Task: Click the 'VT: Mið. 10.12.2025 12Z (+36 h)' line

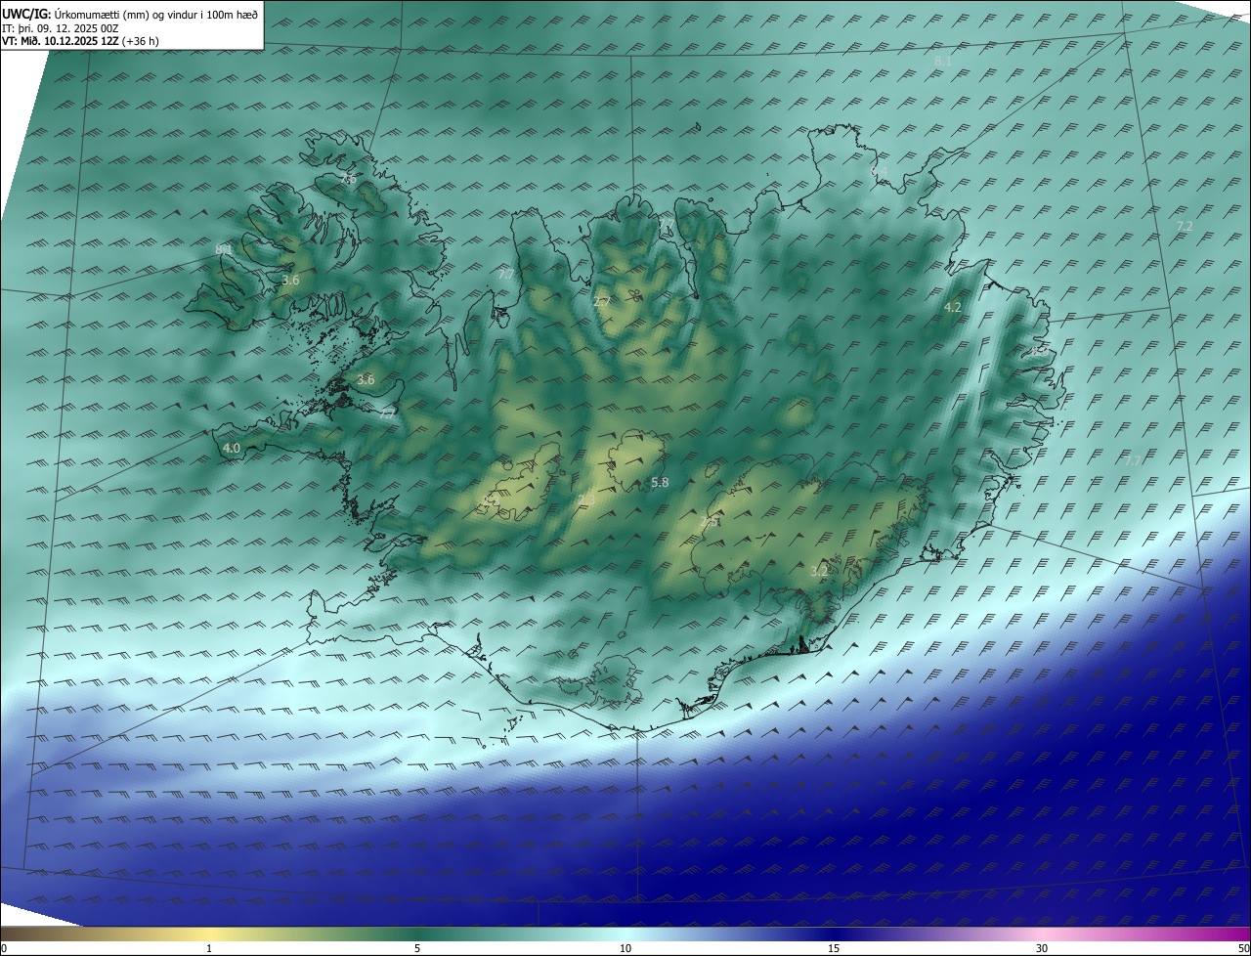Action: pyautogui.click(x=80, y=41)
